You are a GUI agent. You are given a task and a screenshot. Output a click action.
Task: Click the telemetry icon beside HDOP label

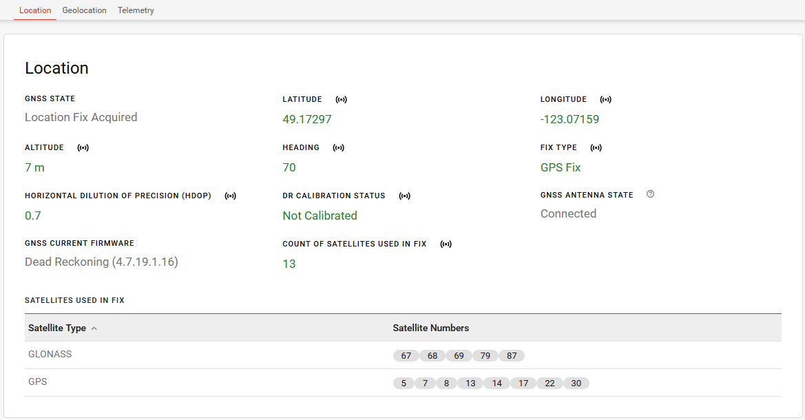[x=230, y=196]
